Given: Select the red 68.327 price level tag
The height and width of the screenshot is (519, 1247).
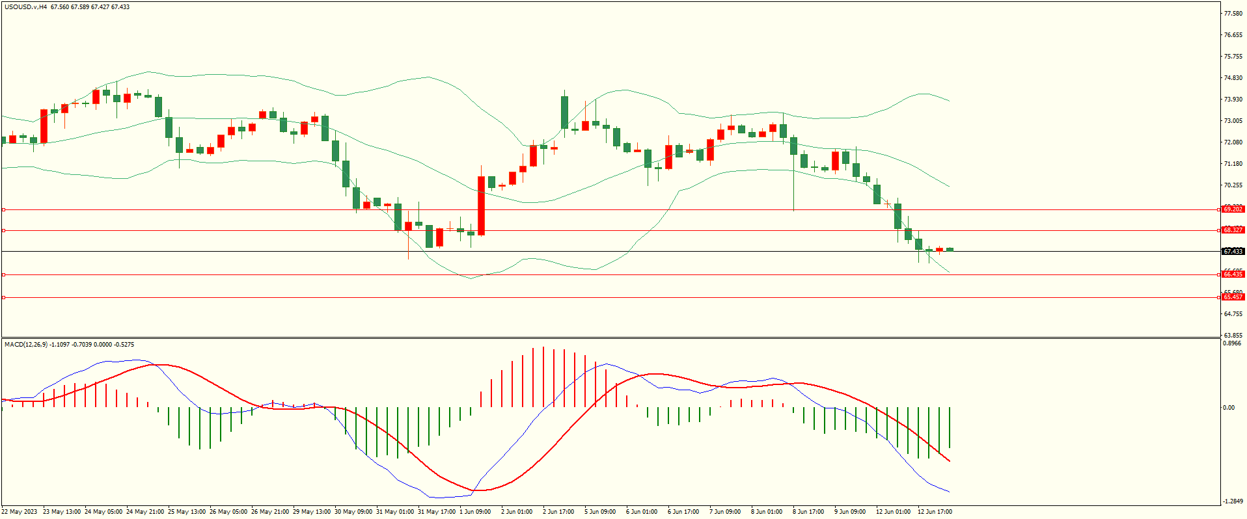Looking at the screenshot, I should [1233, 230].
